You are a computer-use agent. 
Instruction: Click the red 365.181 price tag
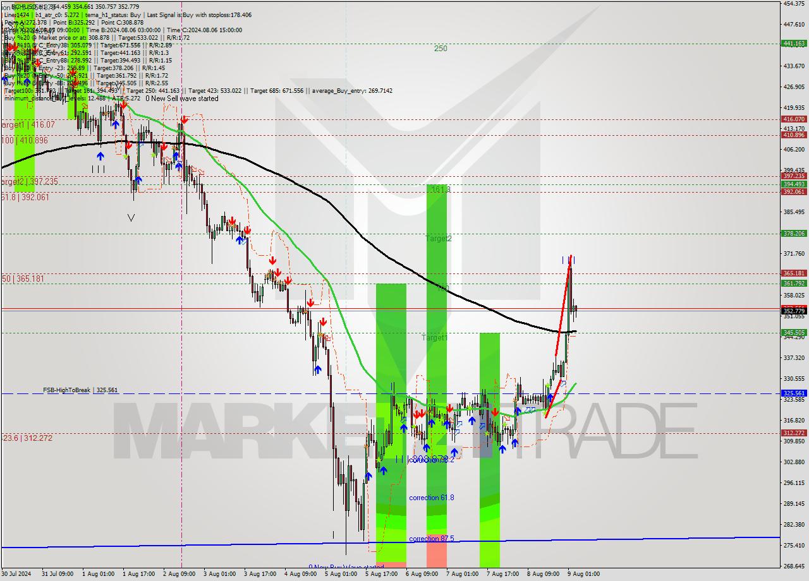[794, 273]
